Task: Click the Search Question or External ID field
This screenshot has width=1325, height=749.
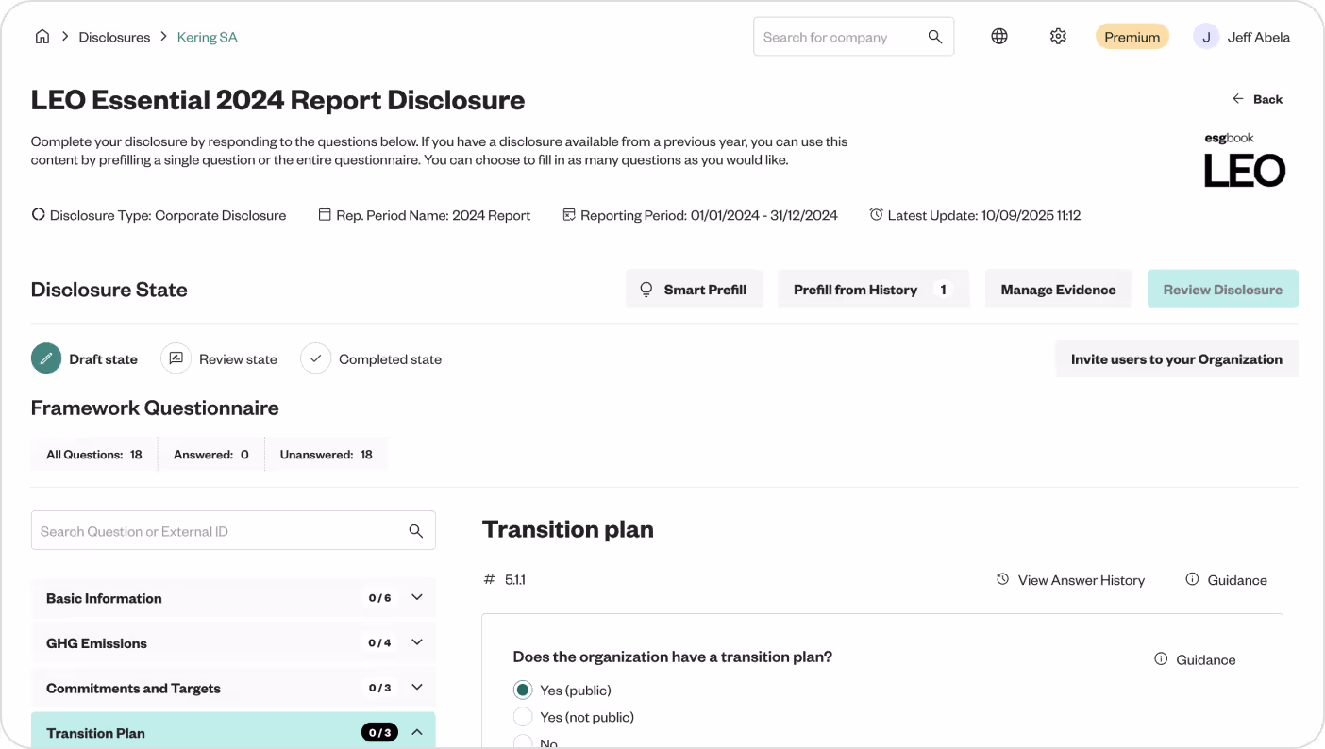Action: click(x=233, y=531)
